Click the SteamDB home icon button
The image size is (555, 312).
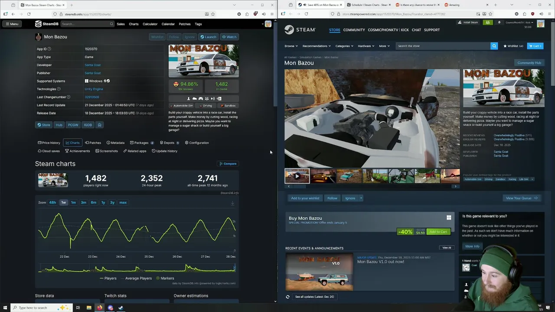99,125
